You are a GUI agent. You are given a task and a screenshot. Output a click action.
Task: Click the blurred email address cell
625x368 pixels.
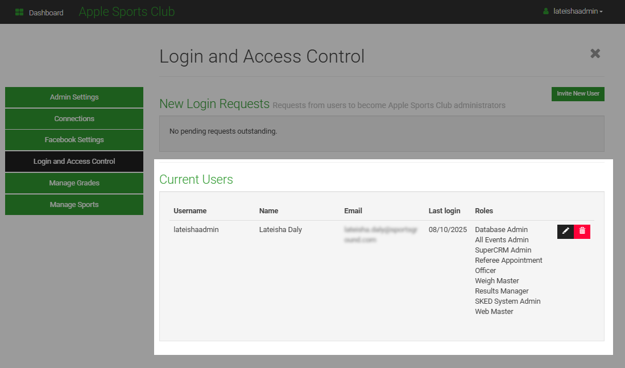coord(380,235)
